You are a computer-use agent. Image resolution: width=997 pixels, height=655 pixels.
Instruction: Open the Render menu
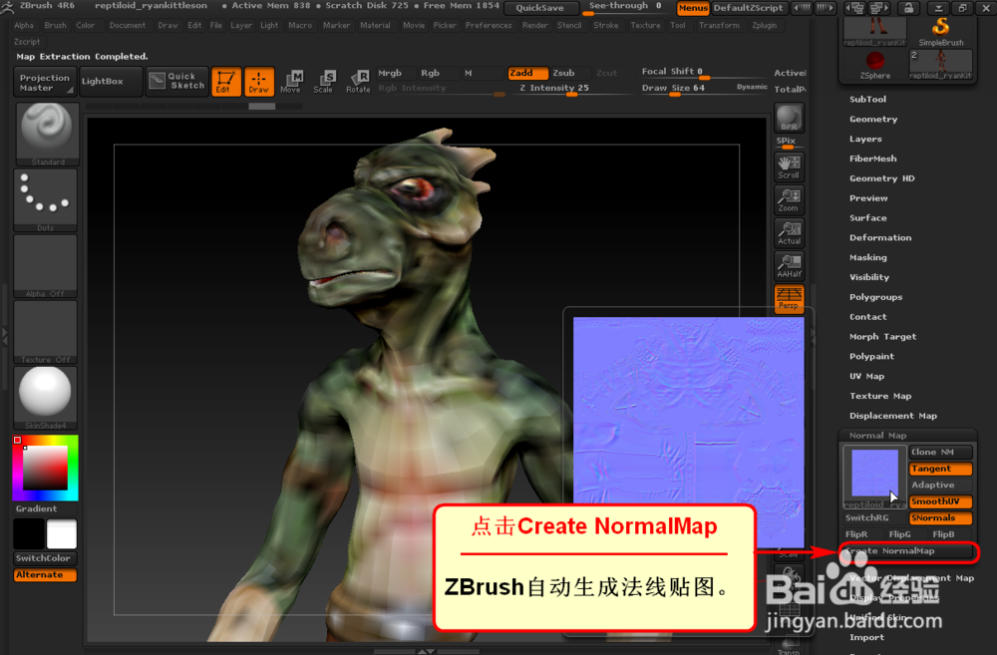[534, 26]
